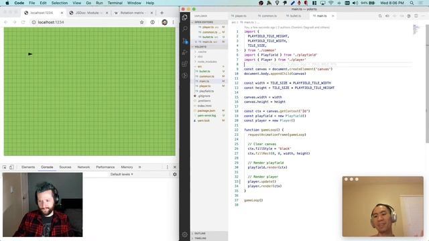Expand the Outline section
The image size is (429, 241).
tap(209, 234)
